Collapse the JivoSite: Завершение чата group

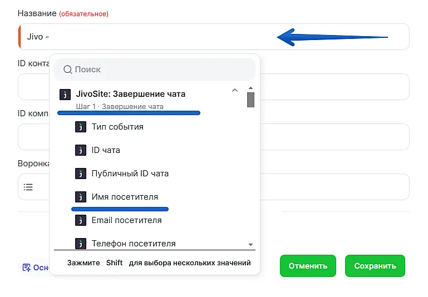tap(234, 90)
